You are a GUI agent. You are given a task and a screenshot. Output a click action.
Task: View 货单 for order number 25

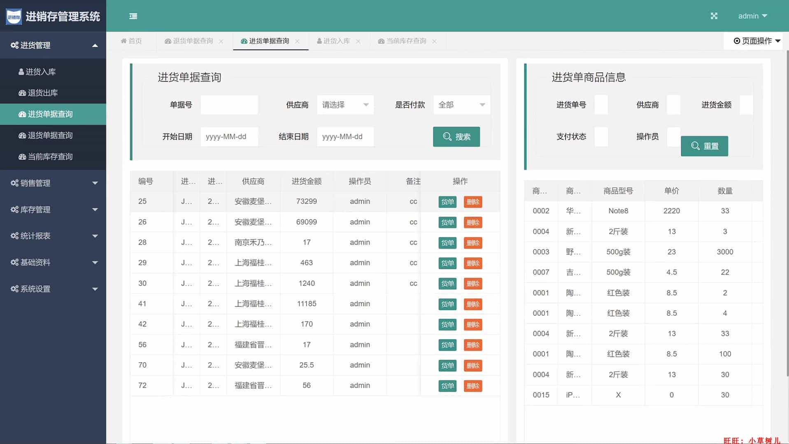447,202
